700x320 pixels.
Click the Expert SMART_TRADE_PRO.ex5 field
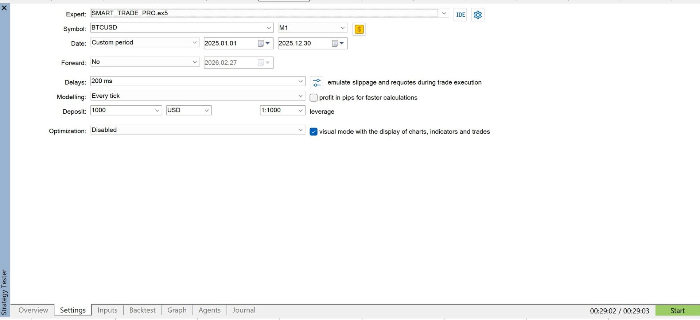[264, 13]
